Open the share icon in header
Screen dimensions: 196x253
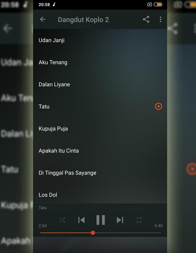point(146,19)
